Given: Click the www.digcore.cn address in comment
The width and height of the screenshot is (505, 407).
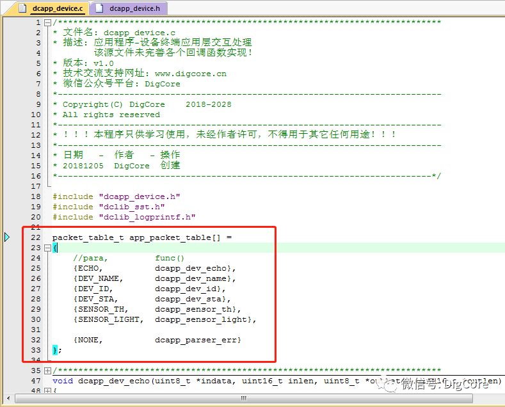Looking at the screenshot, I should tap(191, 74).
